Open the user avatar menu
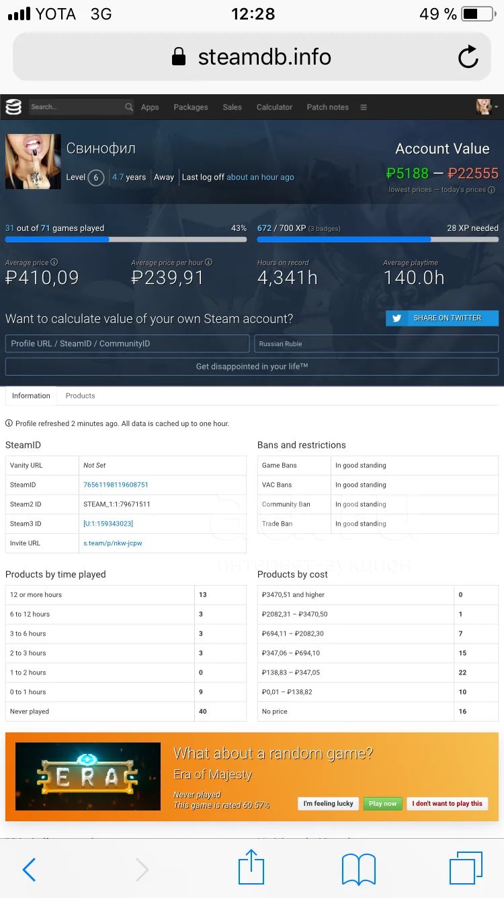This screenshot has width=504, height=898. [x=487, y=106]
